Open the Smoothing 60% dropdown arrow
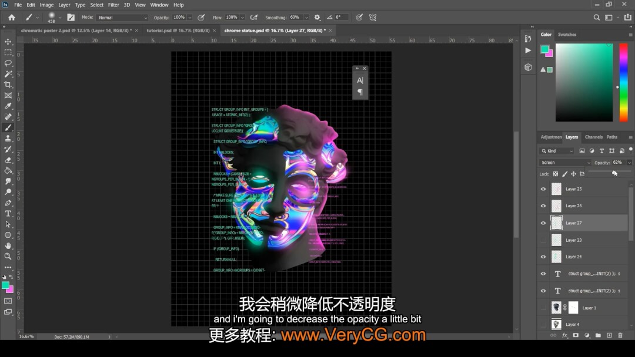The height and width of the screenshot is (357, 635). [x=306, y=18]
